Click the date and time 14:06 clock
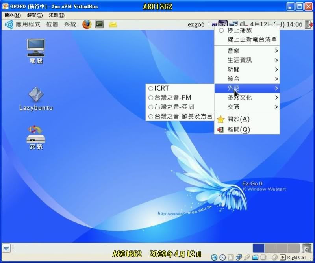 coord(276,24)
